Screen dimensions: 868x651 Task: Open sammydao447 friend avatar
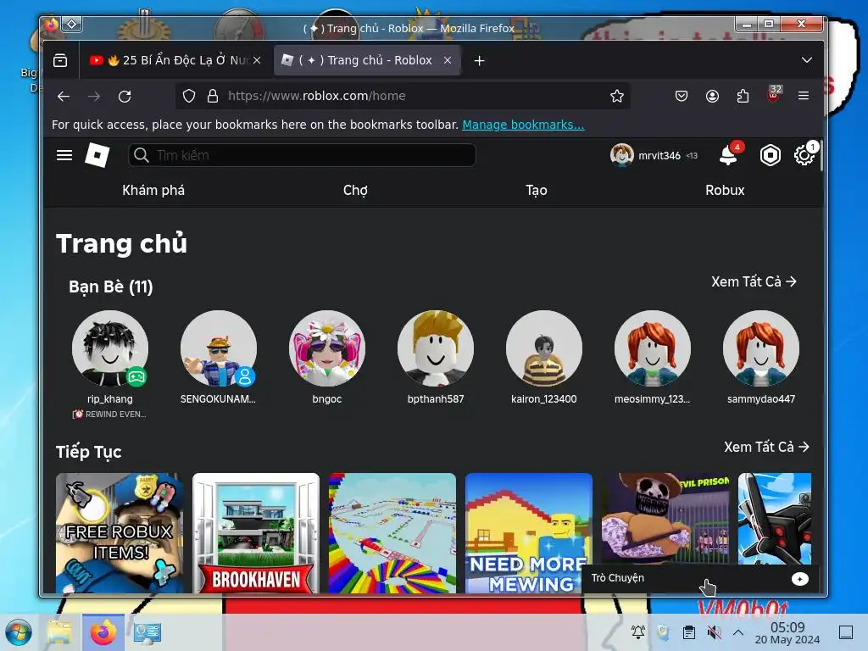click(761, 348)
